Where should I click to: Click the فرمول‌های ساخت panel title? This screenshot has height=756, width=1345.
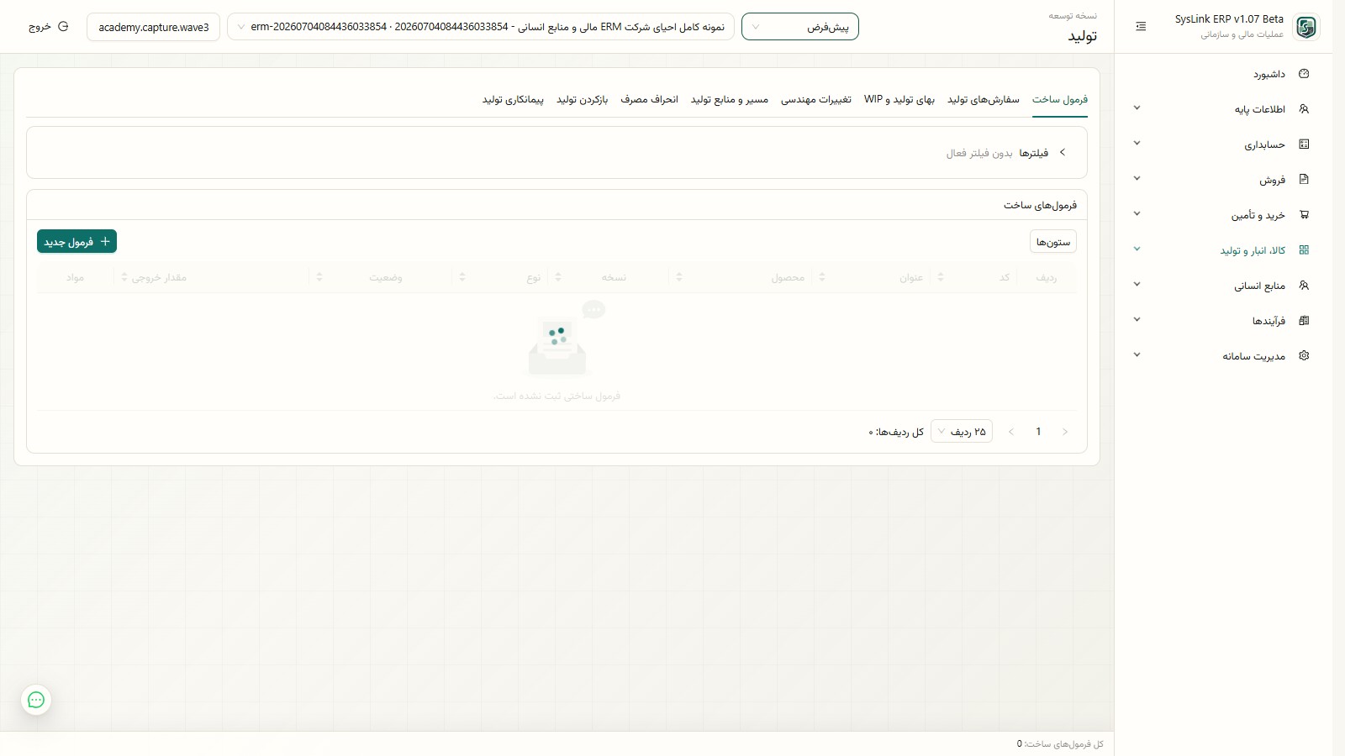coord(1040,205)
